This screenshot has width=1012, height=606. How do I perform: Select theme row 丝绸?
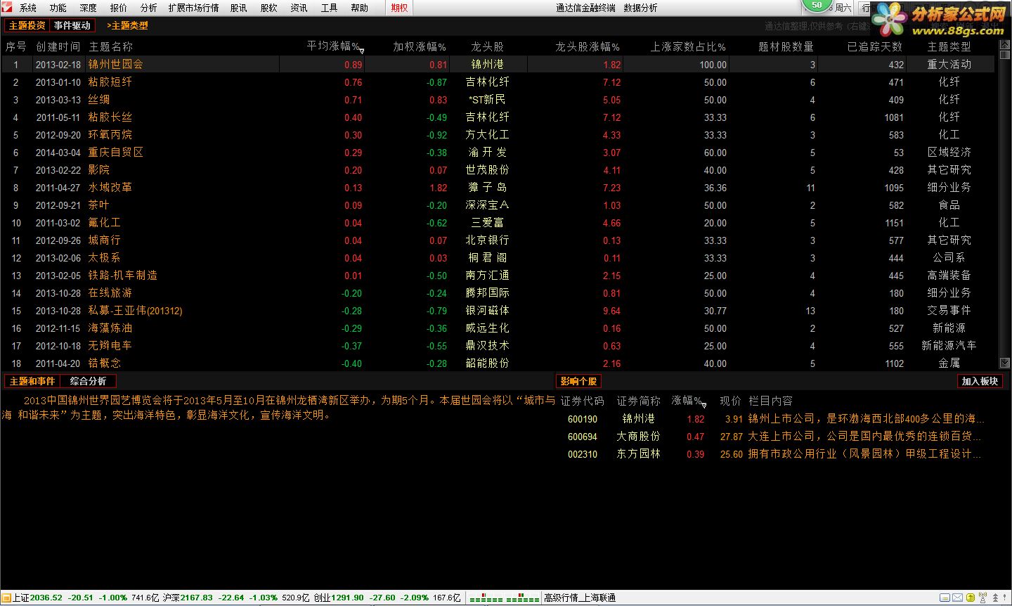(498, 100)
